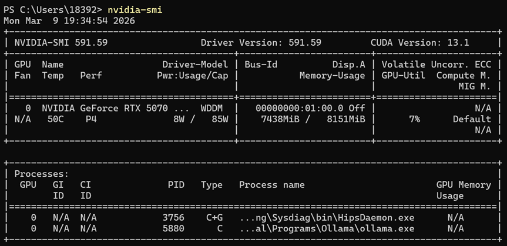Click the PS C:\Users\18392> prompt
The image size is (507, 246).
[53, 10]
